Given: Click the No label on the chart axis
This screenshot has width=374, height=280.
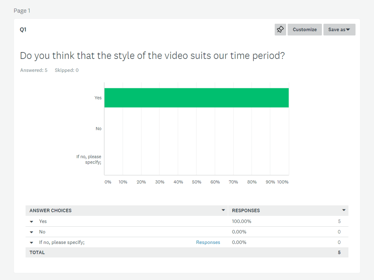Looking at the screenshot, I should (98, 129).
